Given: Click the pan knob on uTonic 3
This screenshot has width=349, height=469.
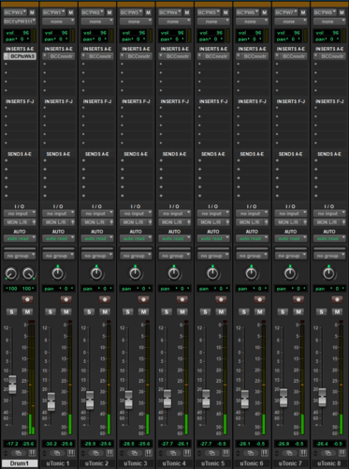Looking at the screenshot, I should (x=135, y=274).
